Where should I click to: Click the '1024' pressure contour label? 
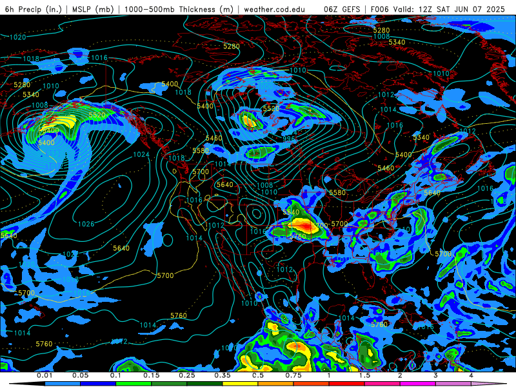pyautogui.click(x=141, y=154)
